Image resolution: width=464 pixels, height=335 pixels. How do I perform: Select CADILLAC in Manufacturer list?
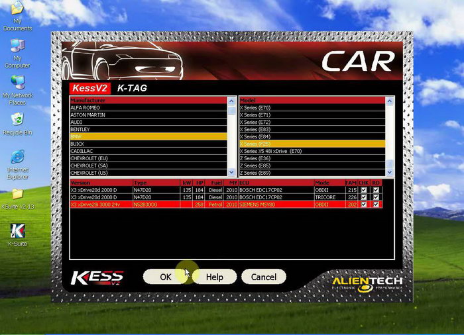148,151
